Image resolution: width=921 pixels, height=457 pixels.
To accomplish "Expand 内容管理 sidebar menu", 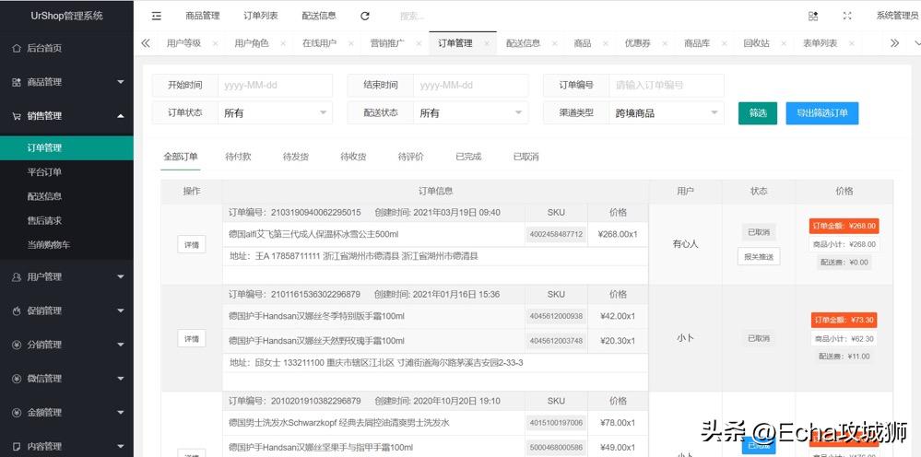I will [x=66, y=447].
